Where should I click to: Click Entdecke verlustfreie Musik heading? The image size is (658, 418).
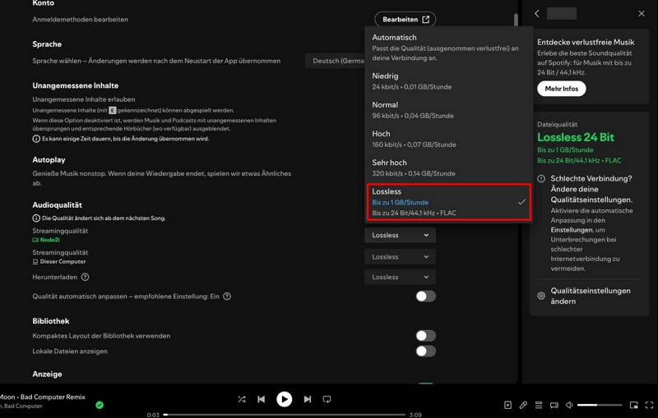586,43
